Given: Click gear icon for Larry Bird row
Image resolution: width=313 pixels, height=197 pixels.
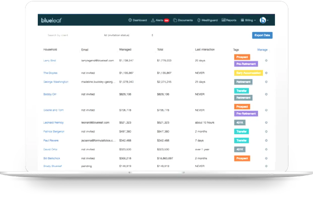Looking at the screenshot, I should pyautogui.click(x=266, y=61).
